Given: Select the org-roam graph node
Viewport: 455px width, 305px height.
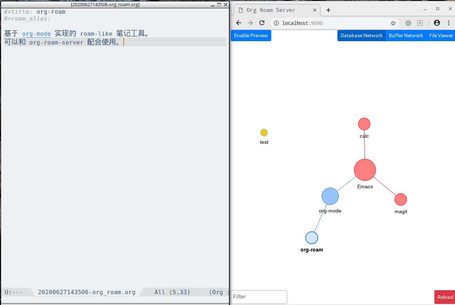Looking at the screenshot, I should 312,238.
